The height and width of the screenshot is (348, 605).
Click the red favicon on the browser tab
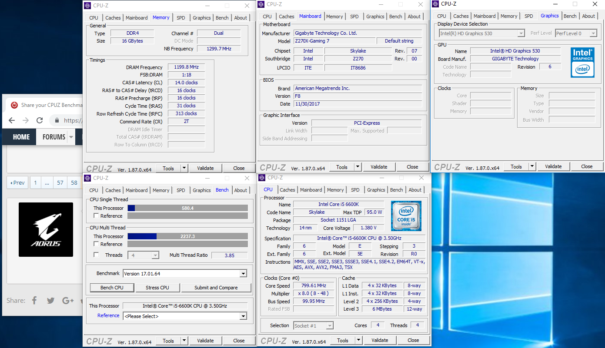click(14, 105)
